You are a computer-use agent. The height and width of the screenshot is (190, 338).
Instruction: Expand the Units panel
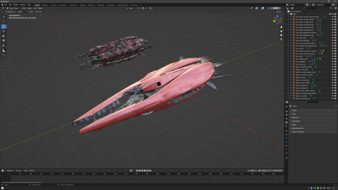[314, 114]
